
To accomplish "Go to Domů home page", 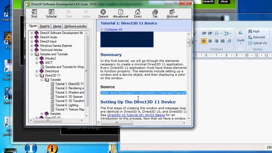I will (138, 14).
